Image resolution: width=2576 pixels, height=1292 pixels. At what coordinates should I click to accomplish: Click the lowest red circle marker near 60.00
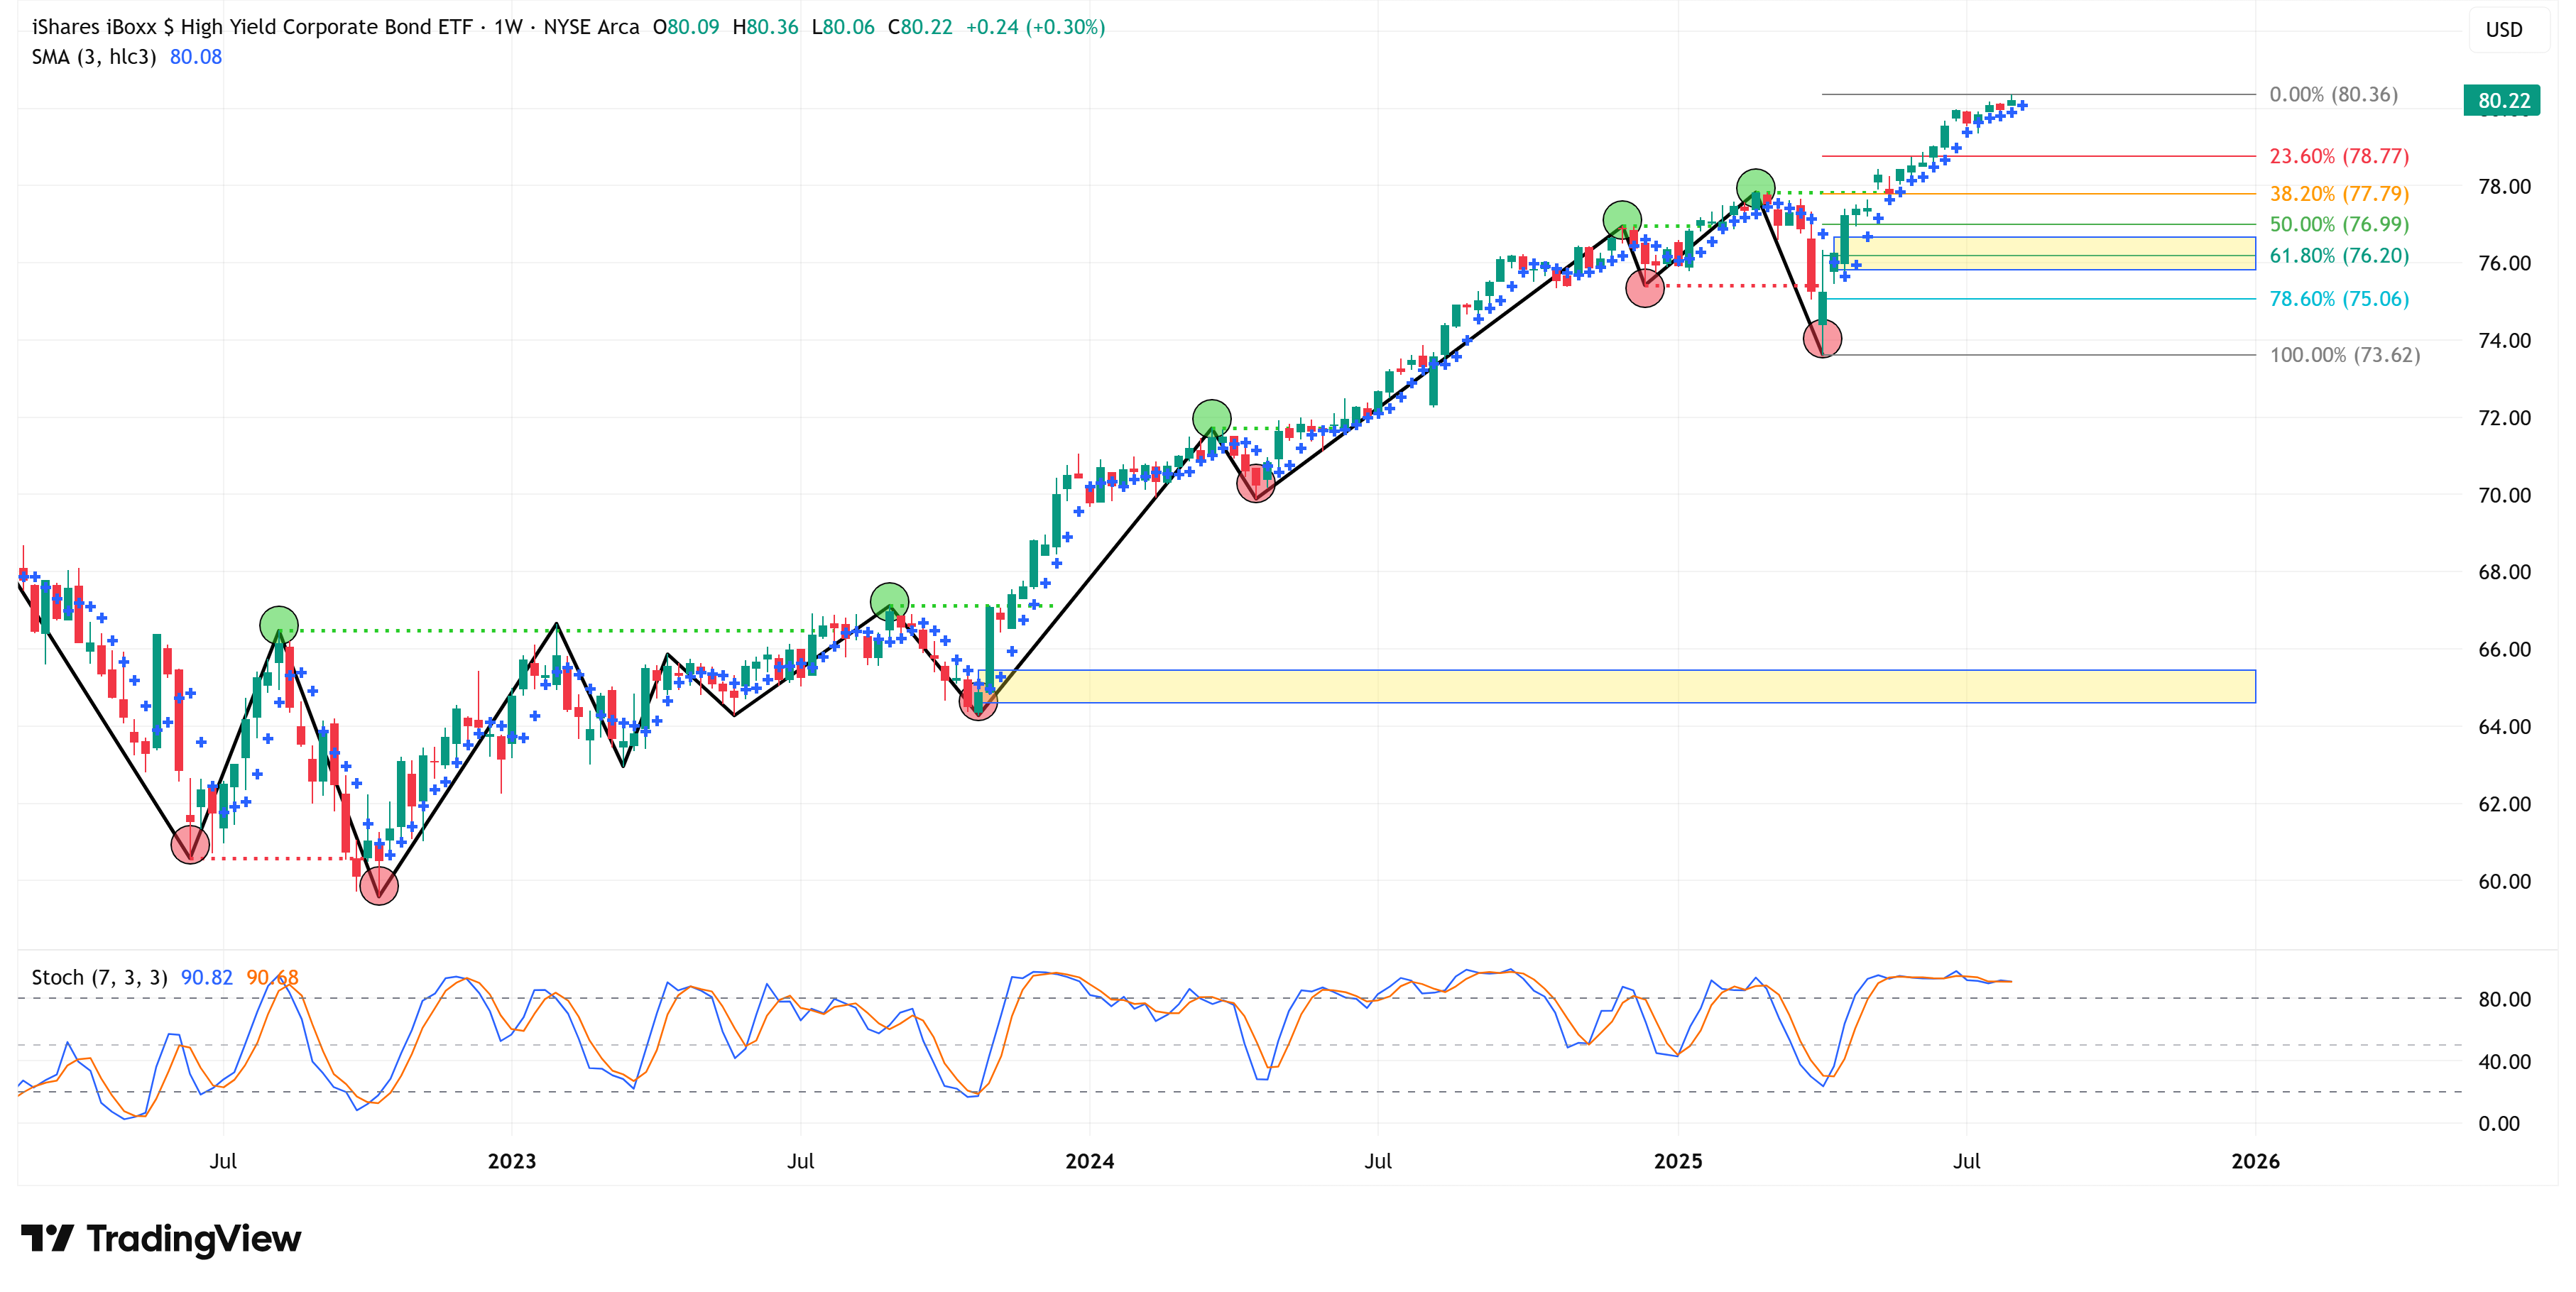pyautogui.click(x=379, y=885)
